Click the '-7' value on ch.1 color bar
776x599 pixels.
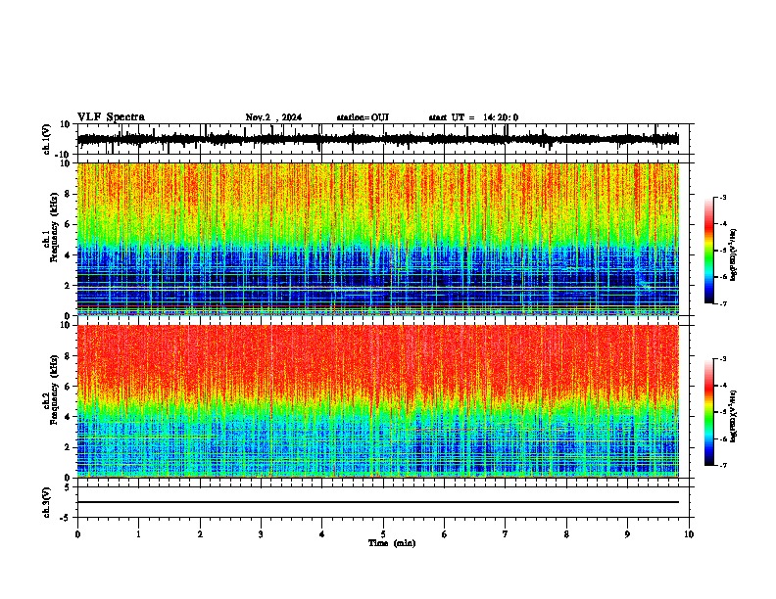coord(722,303)
